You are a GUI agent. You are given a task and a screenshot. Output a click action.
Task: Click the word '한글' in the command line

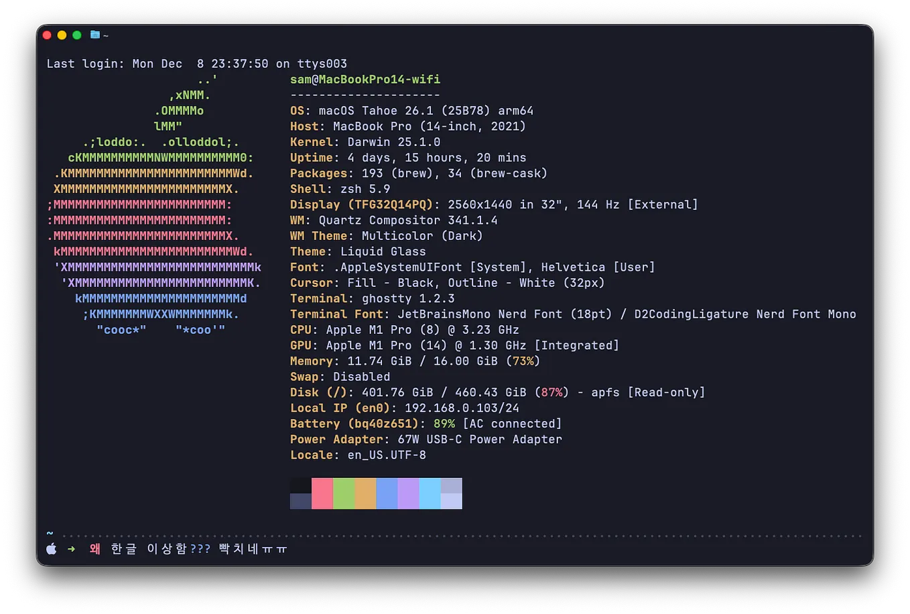click(x=124, y=549)
